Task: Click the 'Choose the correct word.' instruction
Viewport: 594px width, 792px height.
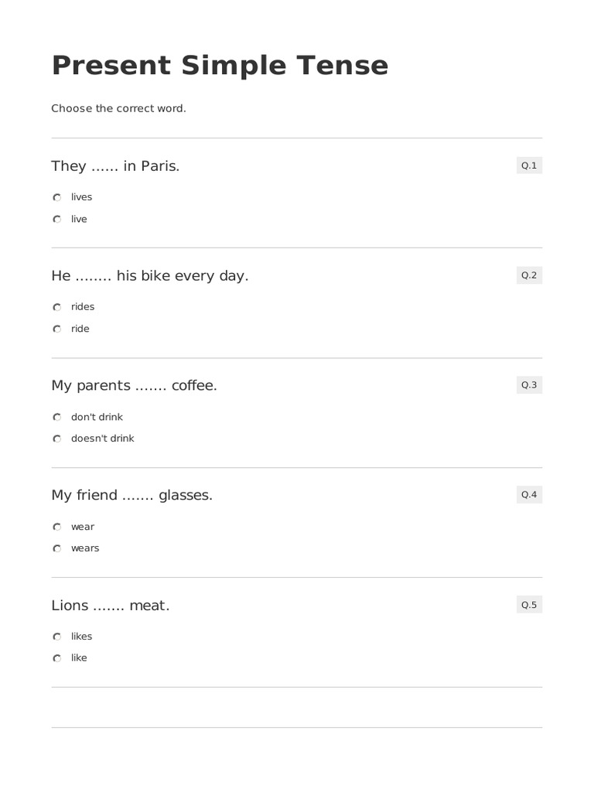Action: 118,108
